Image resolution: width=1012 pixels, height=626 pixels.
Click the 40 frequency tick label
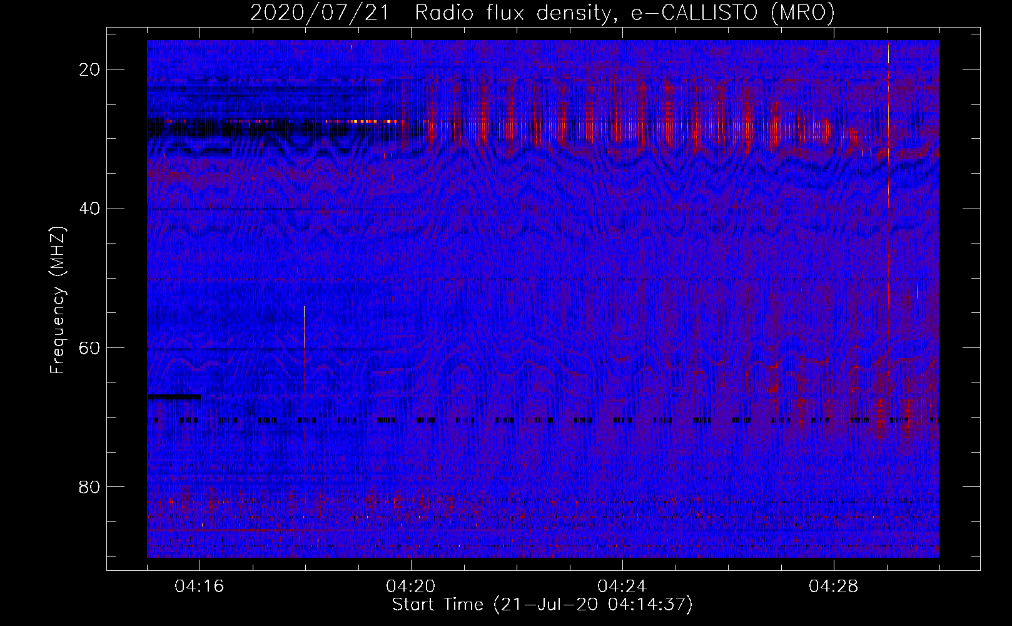click(89, 208)
